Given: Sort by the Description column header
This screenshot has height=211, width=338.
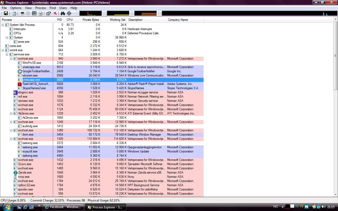Looking at the screenshot, I should pos(147,20).
